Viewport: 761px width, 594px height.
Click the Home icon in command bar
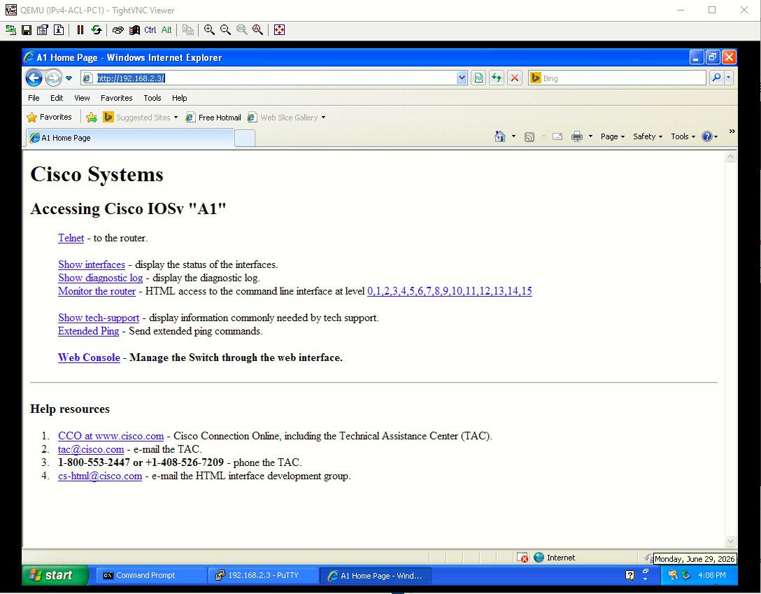point(500,136)
